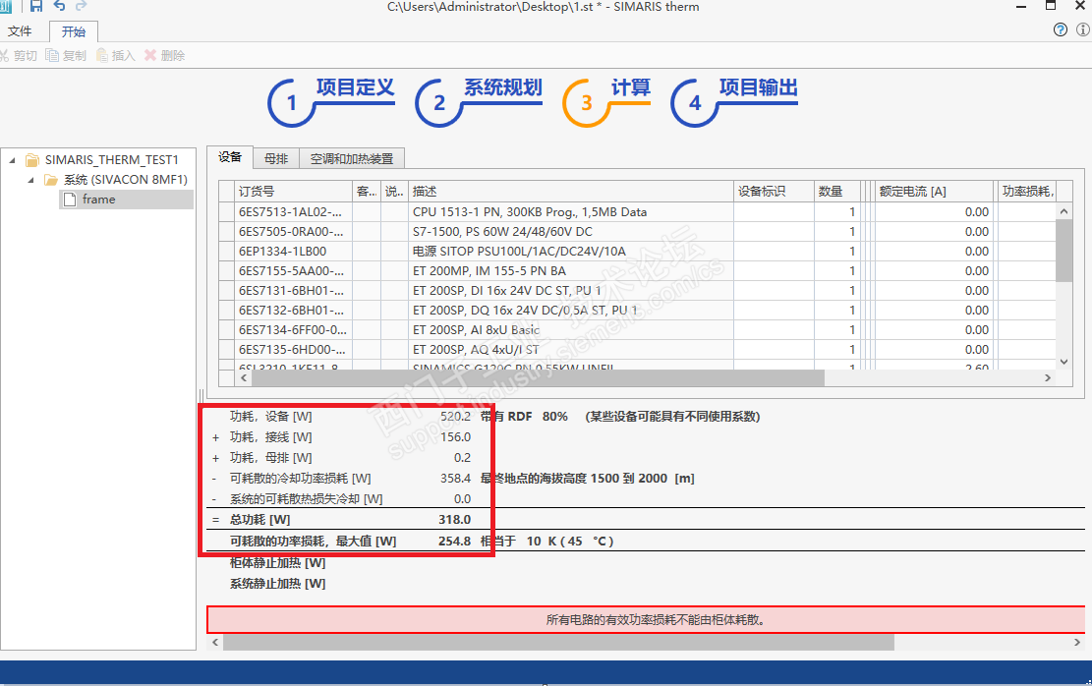
Task: Click the 总功耗 [W] value 318.0
Action: pos(455,520)
